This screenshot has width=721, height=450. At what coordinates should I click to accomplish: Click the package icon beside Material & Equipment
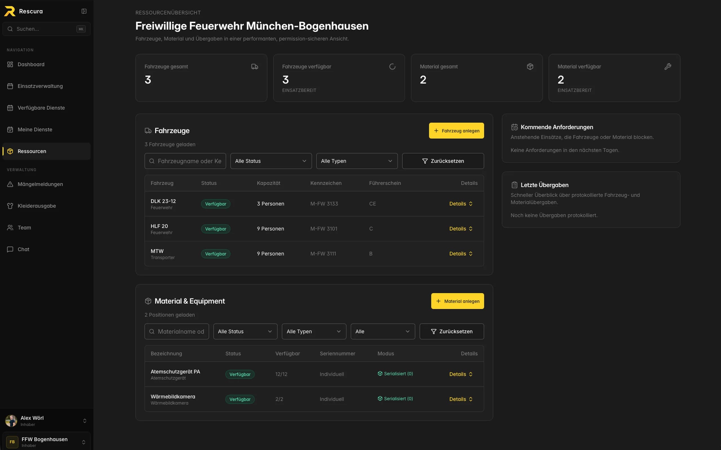[148, 301]
